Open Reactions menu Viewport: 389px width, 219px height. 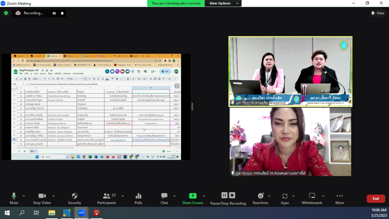point(260,199)
